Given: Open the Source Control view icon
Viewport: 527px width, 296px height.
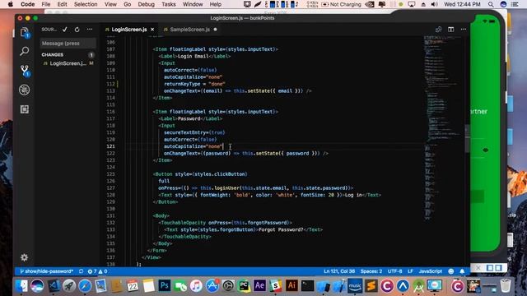Looking at the screenshot, I should coord(25,71).
